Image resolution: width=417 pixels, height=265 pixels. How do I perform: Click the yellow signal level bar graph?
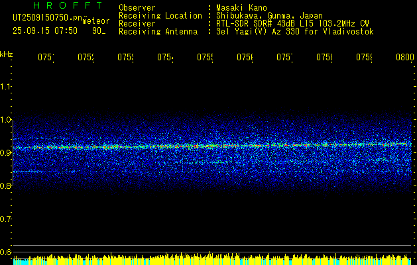212,259
